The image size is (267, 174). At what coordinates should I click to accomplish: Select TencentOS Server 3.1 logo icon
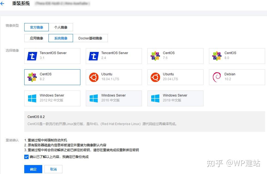(32, 56)
